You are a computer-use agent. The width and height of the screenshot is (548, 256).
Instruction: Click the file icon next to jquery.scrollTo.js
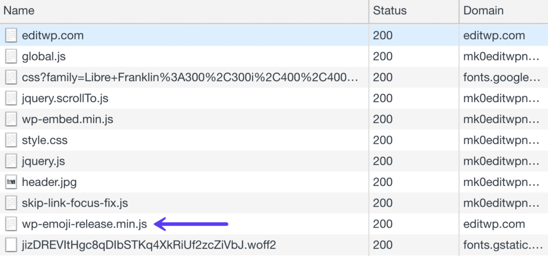click(x=11, y=98)
